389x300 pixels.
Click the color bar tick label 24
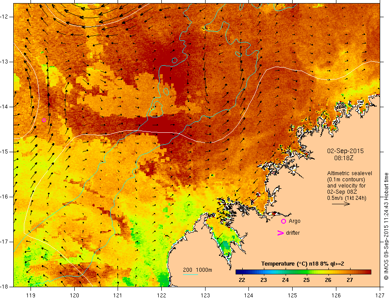(285, 280)
